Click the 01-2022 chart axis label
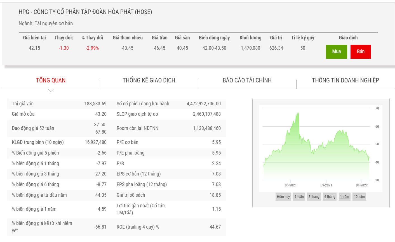The height and width of the screenshot is (242, 395). tap(362, 185)
